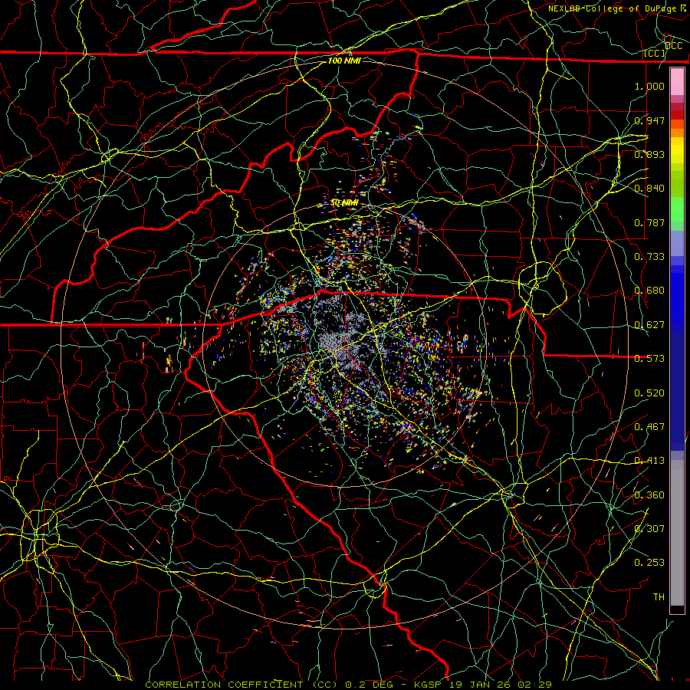Click the 0.733 legend value

pyautogui.click(x=649, y=257)
